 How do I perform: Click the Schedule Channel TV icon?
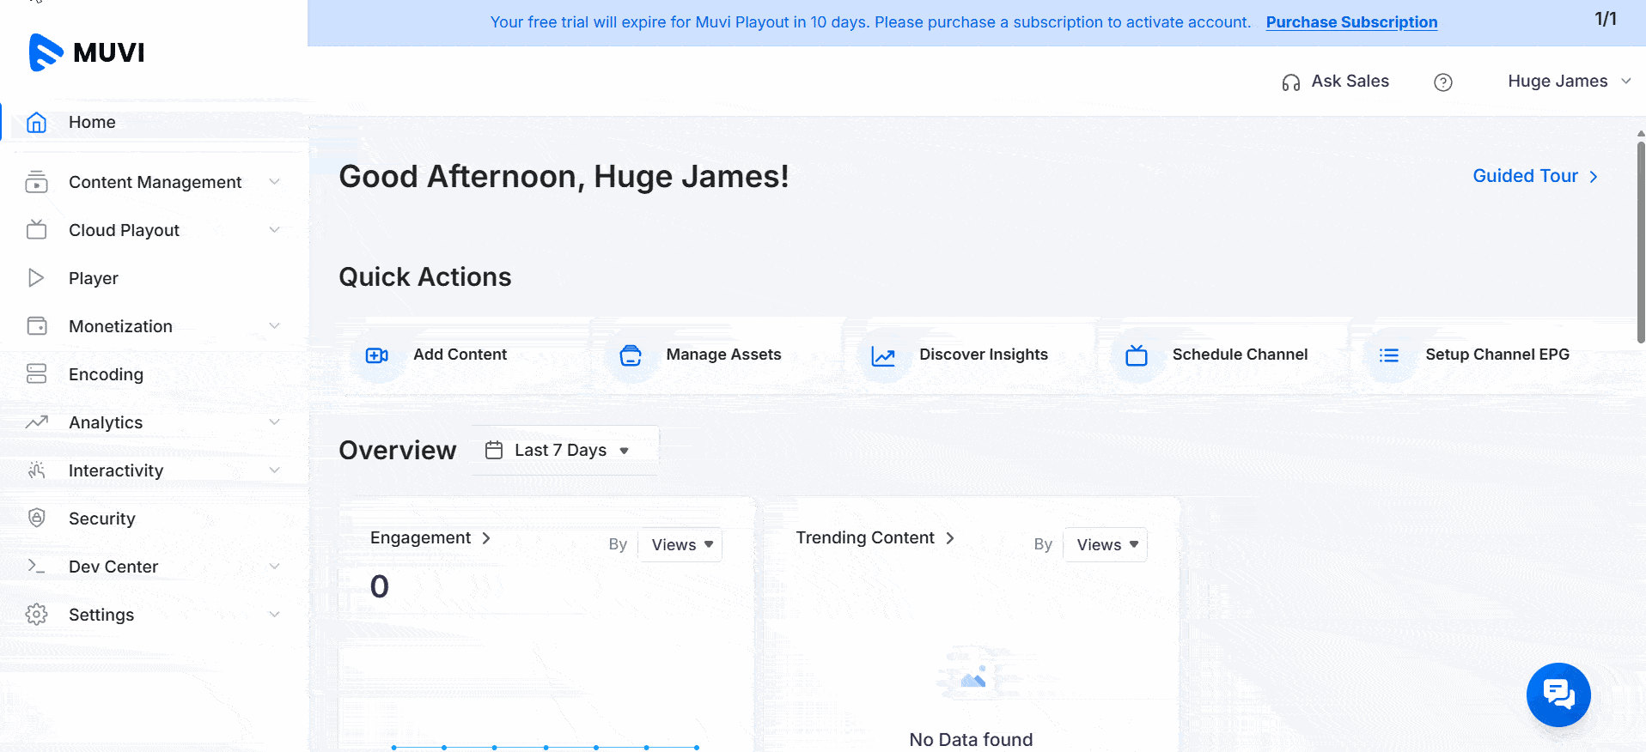pyautogui.click(x=1136, y=355)
